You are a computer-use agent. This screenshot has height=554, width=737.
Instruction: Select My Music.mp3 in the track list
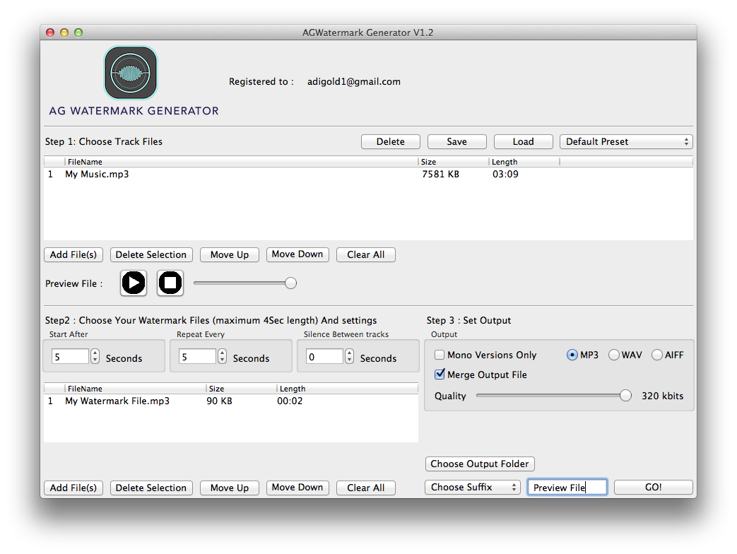pyautogui.click(x=97, y=175)
